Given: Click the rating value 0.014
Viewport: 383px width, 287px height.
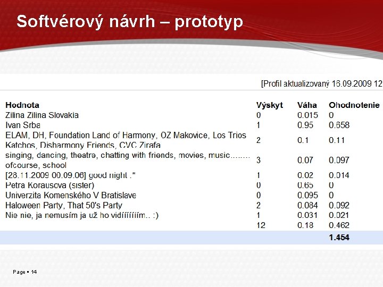Looking at the screenshot, I should 339,175.
